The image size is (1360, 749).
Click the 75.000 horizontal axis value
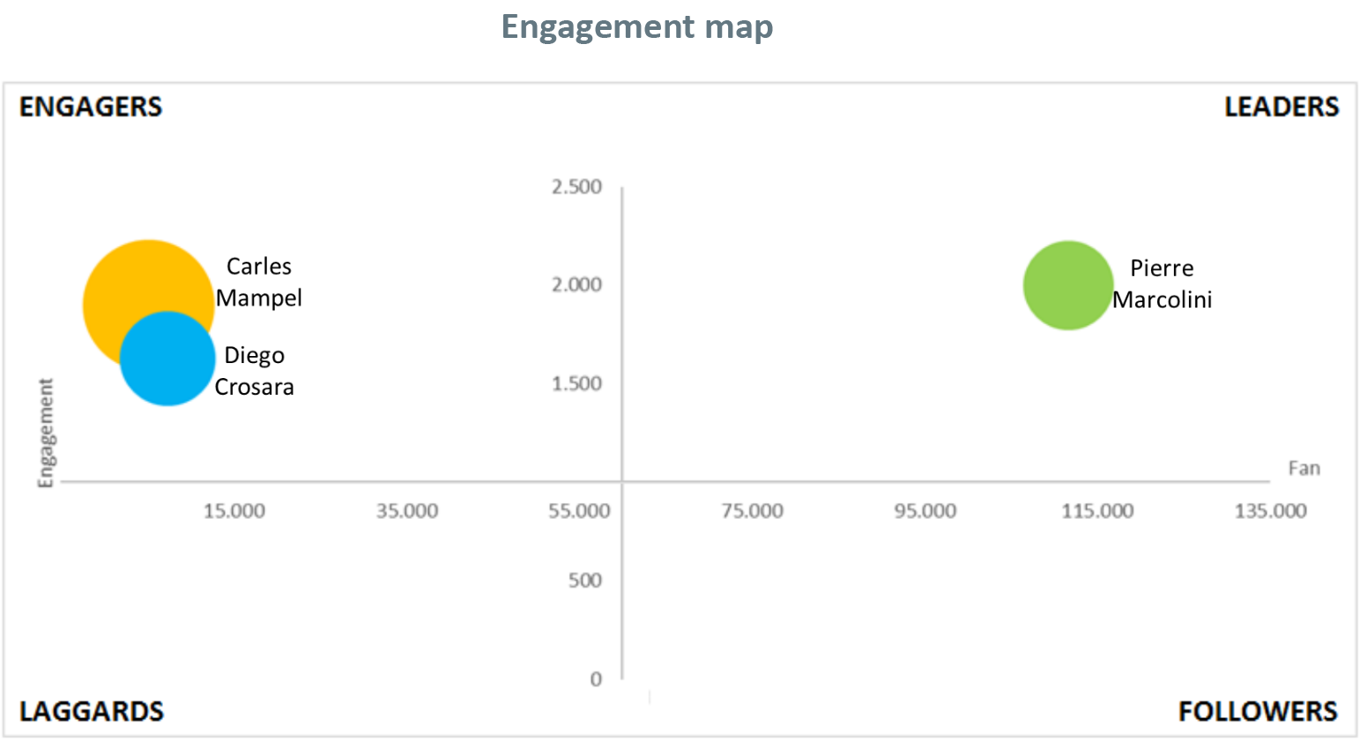pyautogui.click(x=752, y=511)
